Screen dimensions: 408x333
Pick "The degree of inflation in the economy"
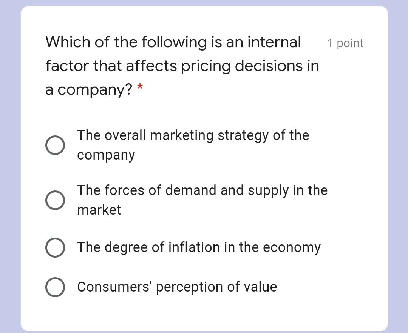click(56, 247)
